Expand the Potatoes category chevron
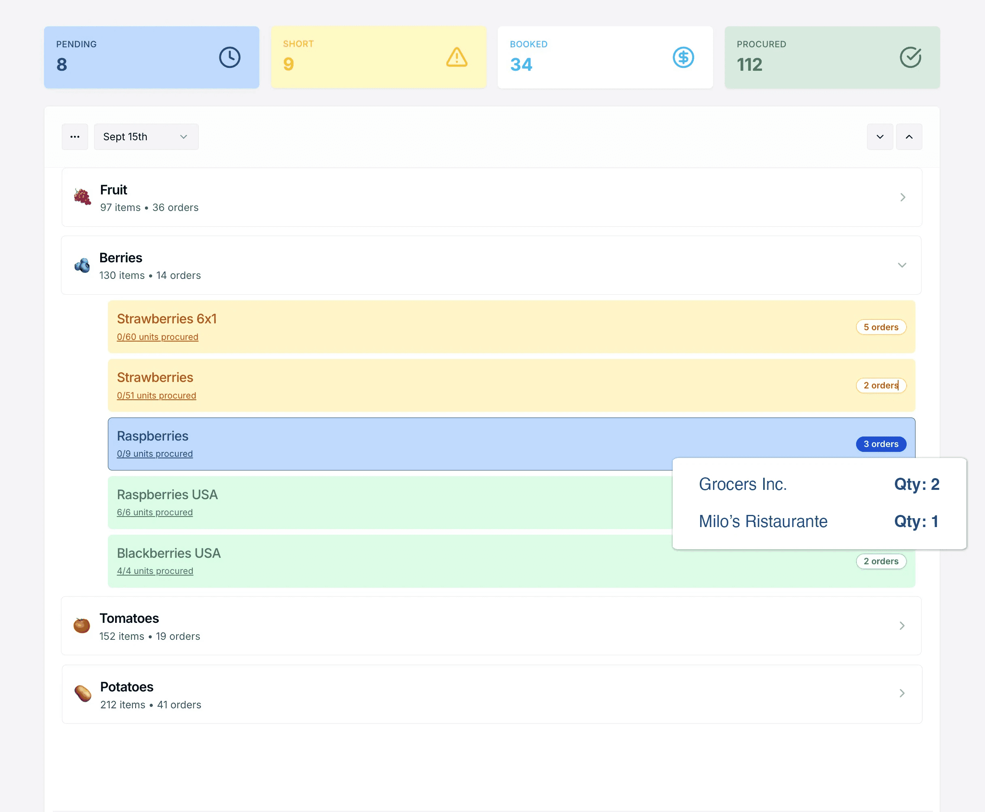This screenshot has width=985, height=812. pos(902,693)
